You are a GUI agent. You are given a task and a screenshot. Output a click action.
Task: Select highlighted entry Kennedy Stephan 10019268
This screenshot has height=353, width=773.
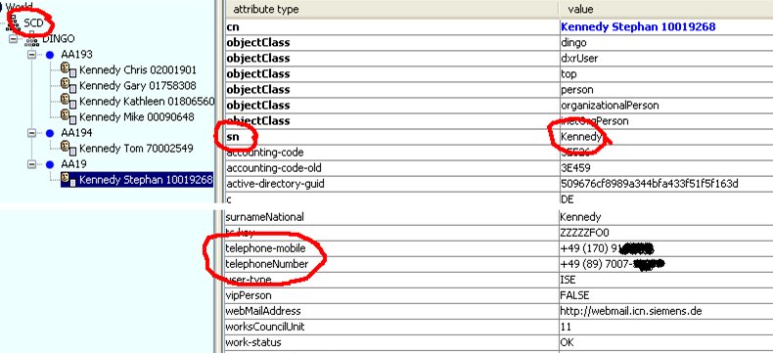[146, 180]
